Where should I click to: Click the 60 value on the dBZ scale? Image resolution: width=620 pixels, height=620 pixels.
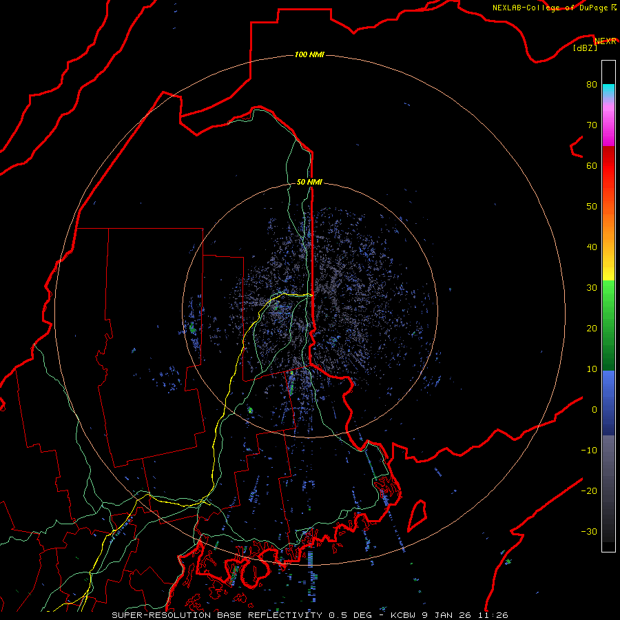[592, 165]
